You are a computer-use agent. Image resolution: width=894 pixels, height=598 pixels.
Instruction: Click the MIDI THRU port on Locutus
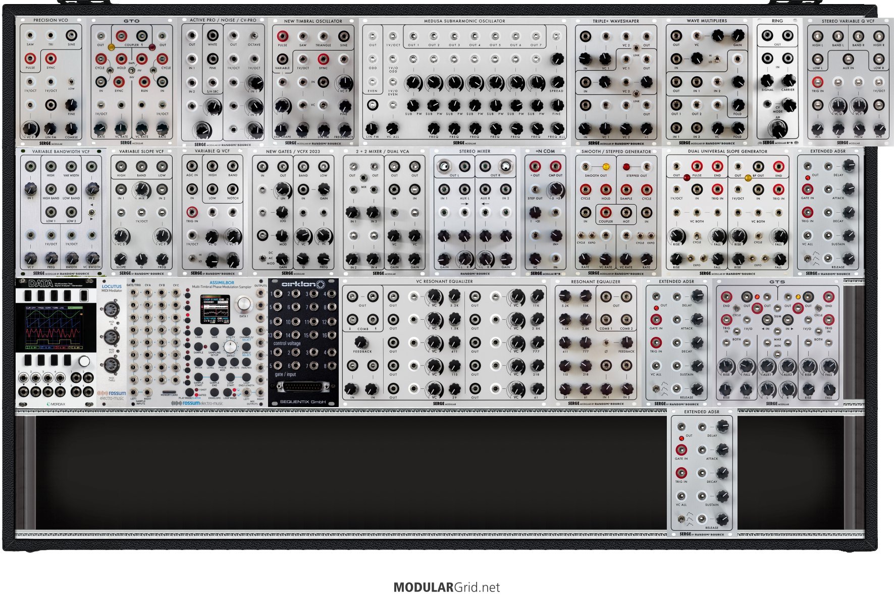point(111,365)
